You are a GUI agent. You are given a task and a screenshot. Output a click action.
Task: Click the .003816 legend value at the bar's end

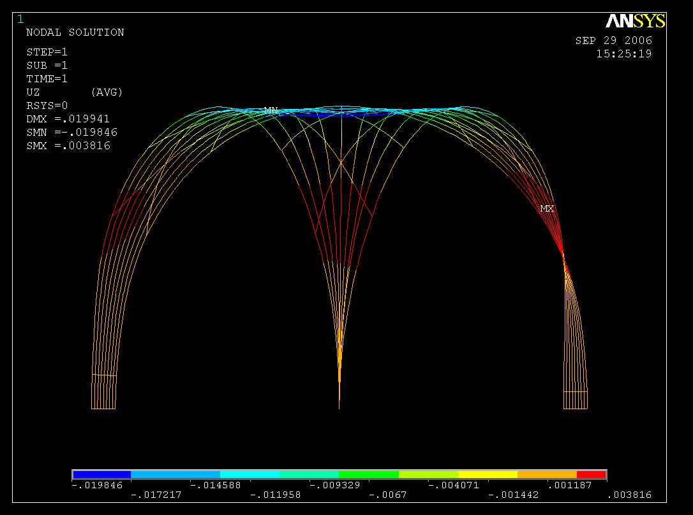coord(629,495)
